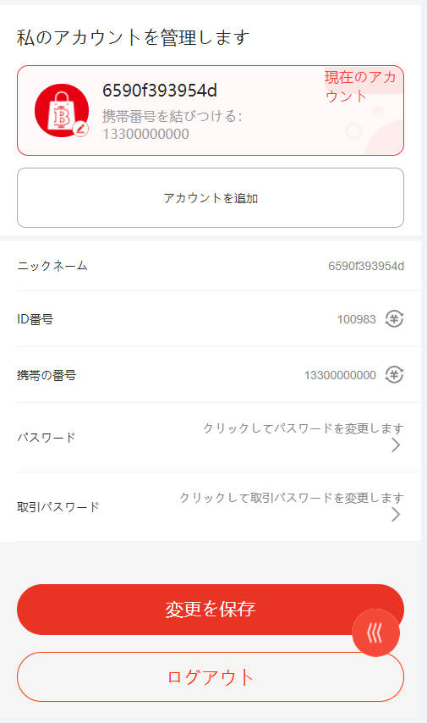Expand the 取引パスワード change chevron
Image resolution: width=427 pixels, height=723 pixels.
(x=396, y=515)
